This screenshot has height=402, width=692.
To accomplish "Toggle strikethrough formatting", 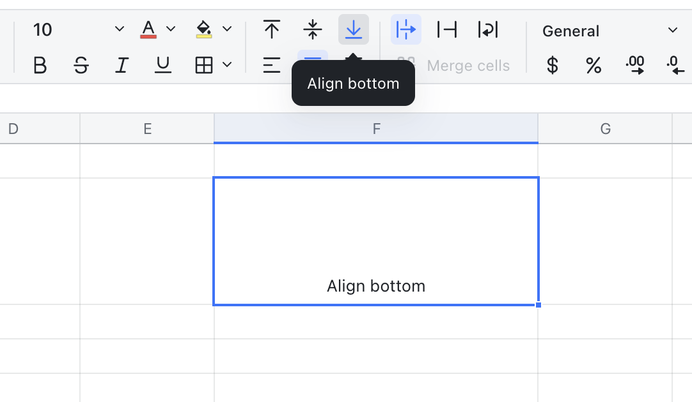I will 81,65.
